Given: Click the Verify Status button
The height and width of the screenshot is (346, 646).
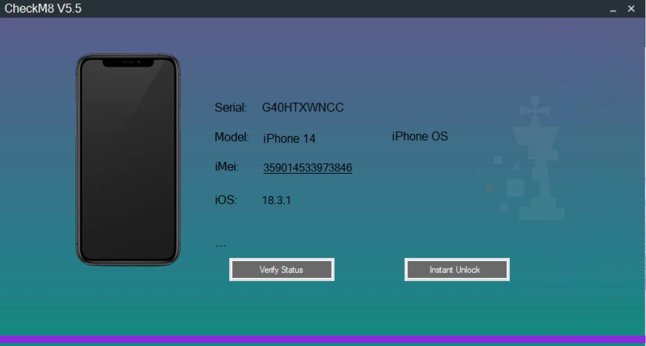Looking at the screenshot, I should (282, 270).
